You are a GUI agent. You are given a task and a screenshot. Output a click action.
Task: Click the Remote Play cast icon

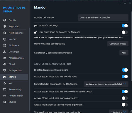coord(5,89)
